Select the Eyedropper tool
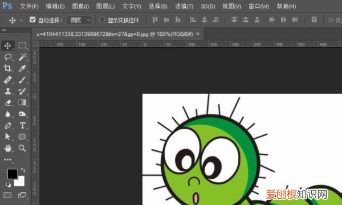Image resolution: width=342 pixels, height=205 pixels. (x=22, y=68)
